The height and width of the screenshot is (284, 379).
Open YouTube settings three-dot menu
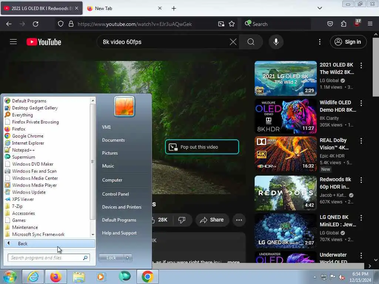click(x=319, y=42)
